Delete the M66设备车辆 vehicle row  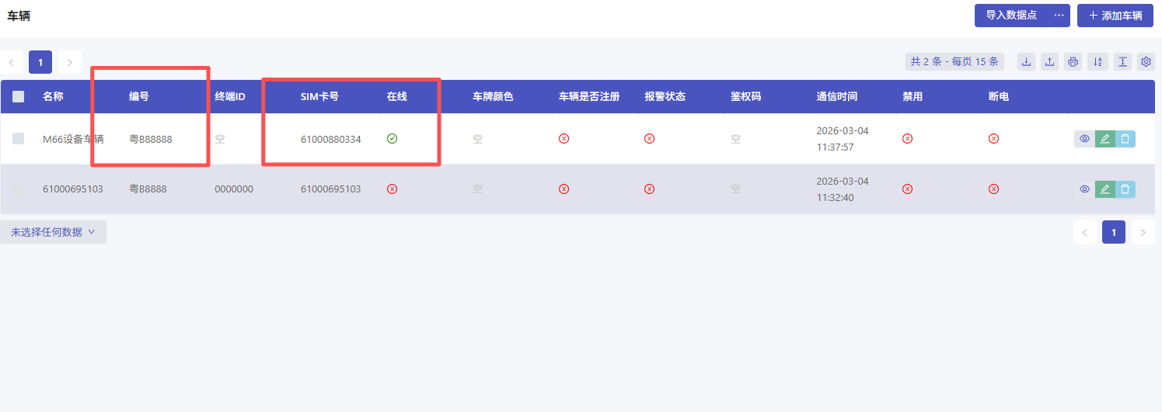coord(1125,139)
